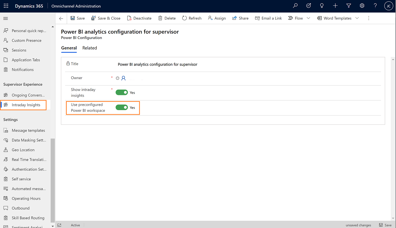Click the Save & Close button
The height and width of the screenshot is (228, 396).
106,18
